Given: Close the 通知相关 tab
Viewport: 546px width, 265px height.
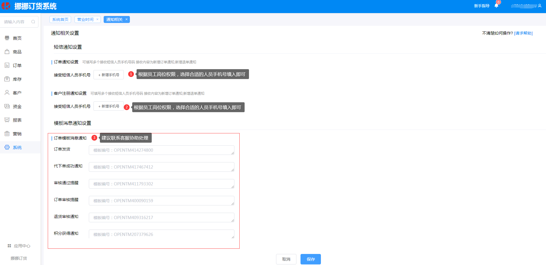Looking at the screenshot, I should point(126,19).
